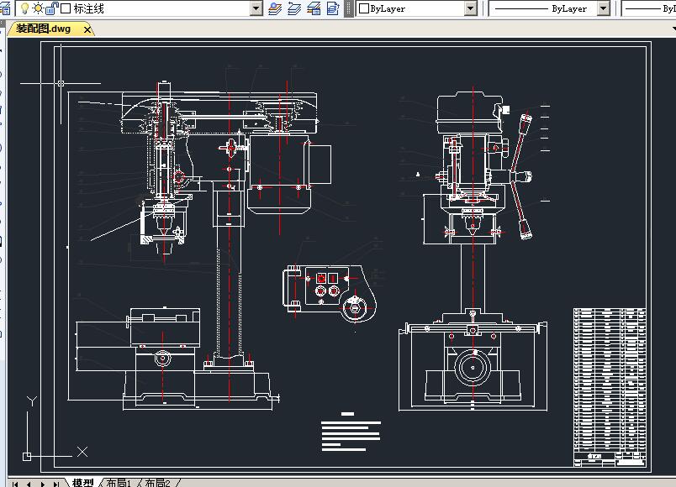Toggle the layer lock padlock icon
Screen dimensions: 676x487
pyautogui.click(x=52, y=8)
